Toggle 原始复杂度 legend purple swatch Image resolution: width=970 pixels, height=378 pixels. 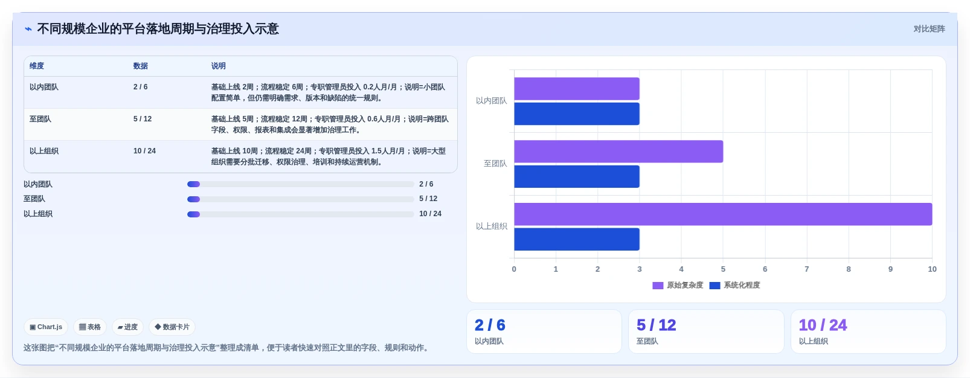658,286
